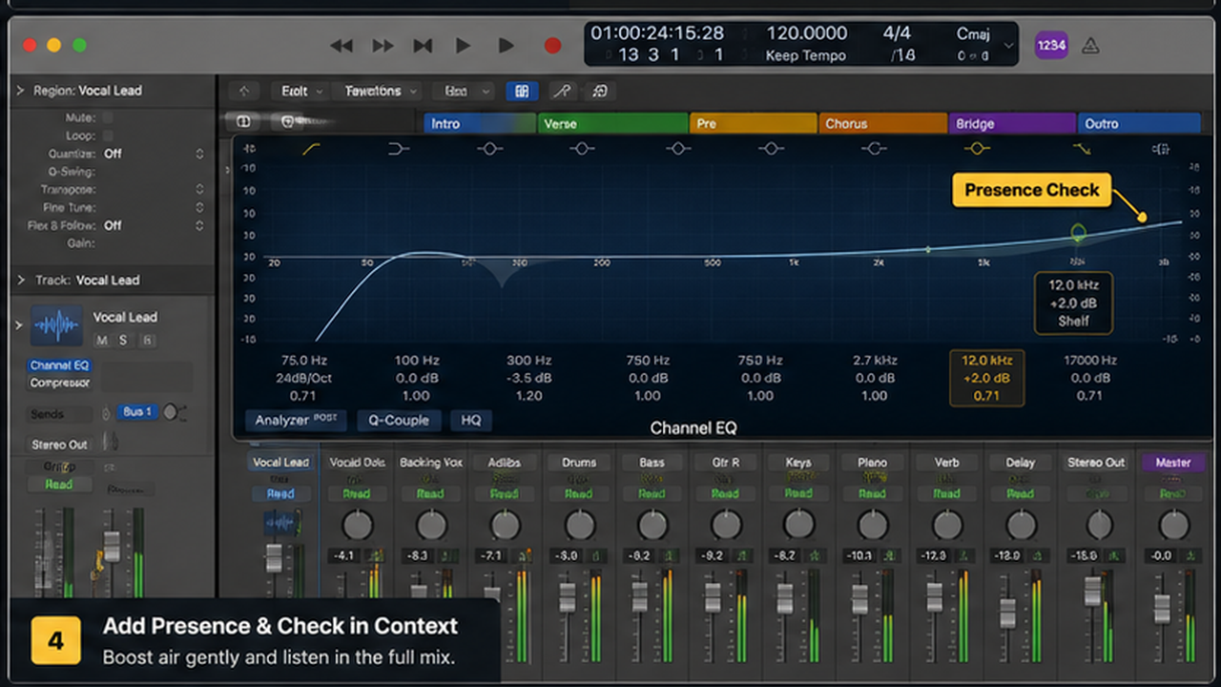1221x687 pixels.
Task: Select the high-pass filter band icon
Action: (312, 149)
